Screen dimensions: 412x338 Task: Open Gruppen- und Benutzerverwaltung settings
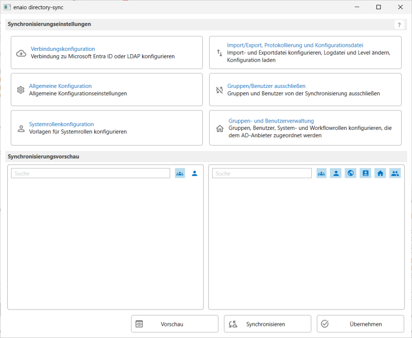tap(305, 128)
